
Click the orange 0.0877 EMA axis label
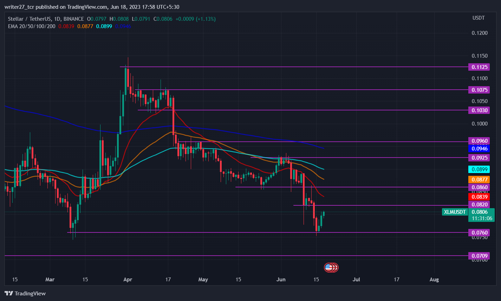point(479,179)
